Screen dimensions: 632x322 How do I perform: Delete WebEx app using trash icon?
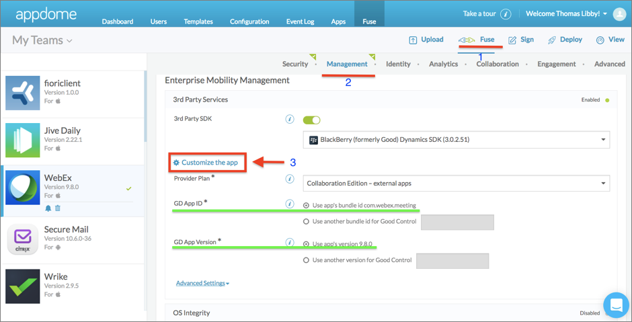pos(58,208)
